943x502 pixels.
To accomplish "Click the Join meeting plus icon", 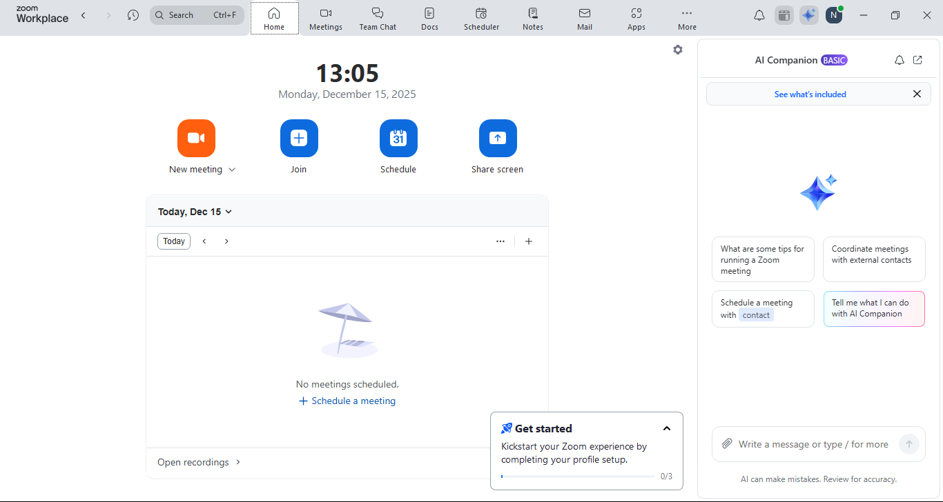I will [x=298, y=138].
